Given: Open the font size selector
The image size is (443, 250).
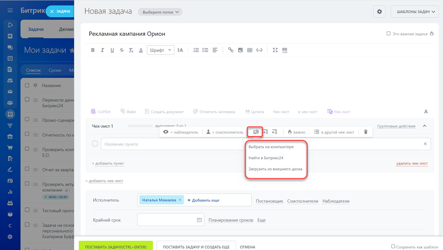Looking at the screenshot, I should [180, 50].
